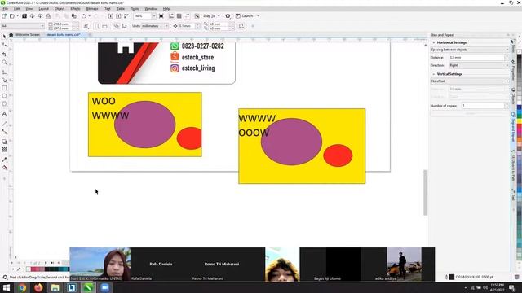Click the Open file folder icon

point(12,16)
